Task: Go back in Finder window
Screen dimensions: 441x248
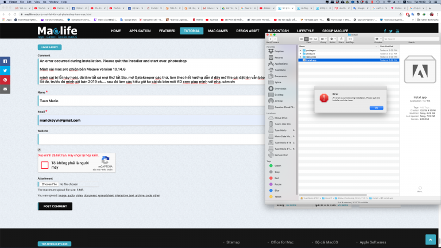Action: point(270,39)
